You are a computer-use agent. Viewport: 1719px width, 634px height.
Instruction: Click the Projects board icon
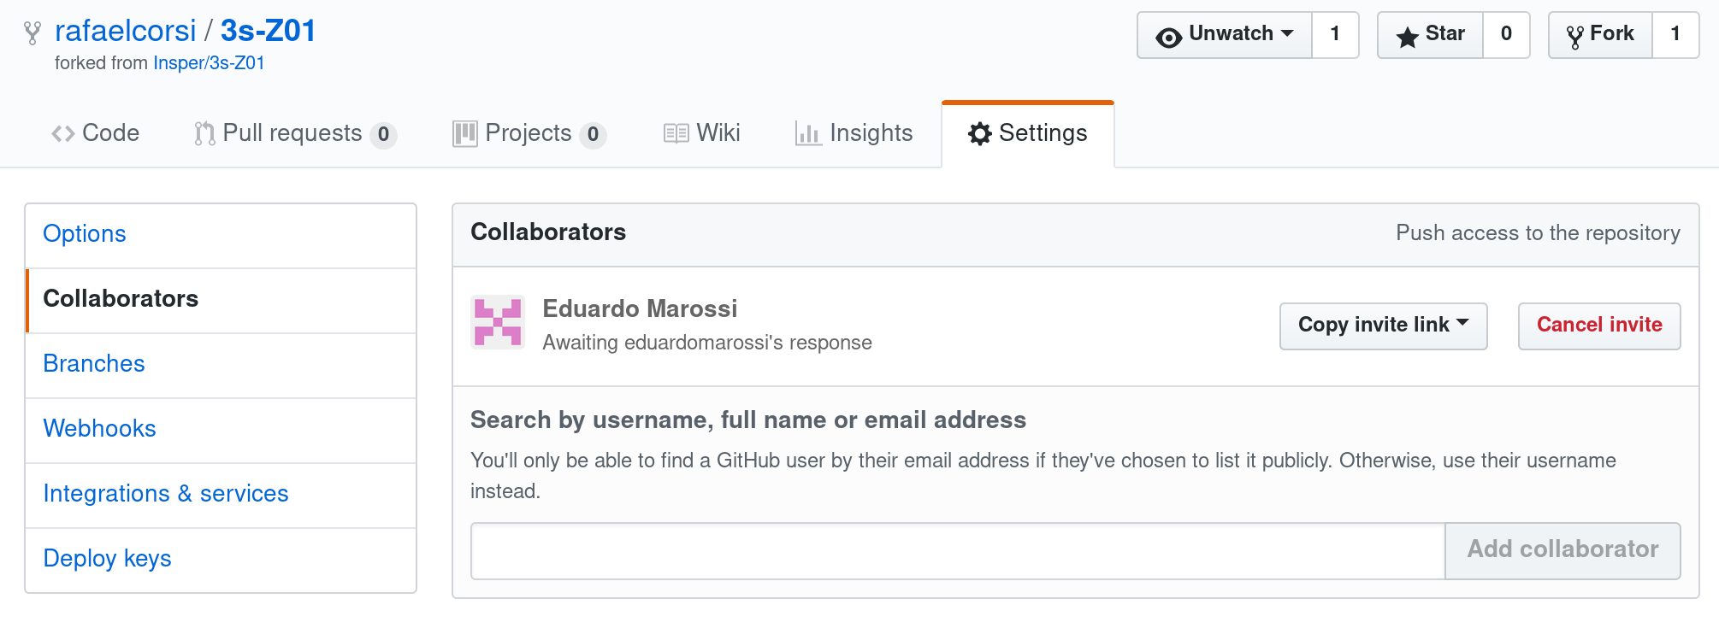pyautogui.click(x=465, y=133)
